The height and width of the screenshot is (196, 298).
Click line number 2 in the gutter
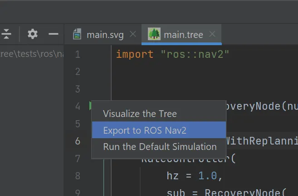(78, 72)
